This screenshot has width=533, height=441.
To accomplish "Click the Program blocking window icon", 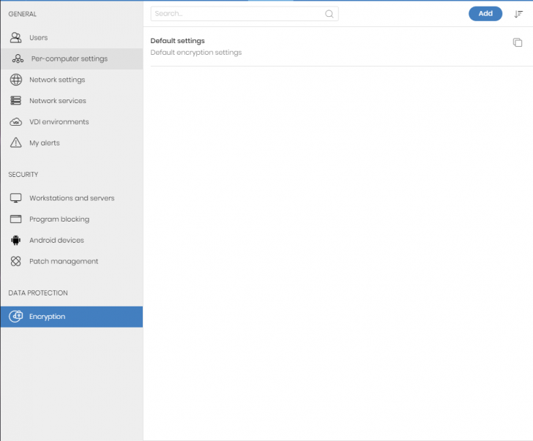I will point(15,219).
